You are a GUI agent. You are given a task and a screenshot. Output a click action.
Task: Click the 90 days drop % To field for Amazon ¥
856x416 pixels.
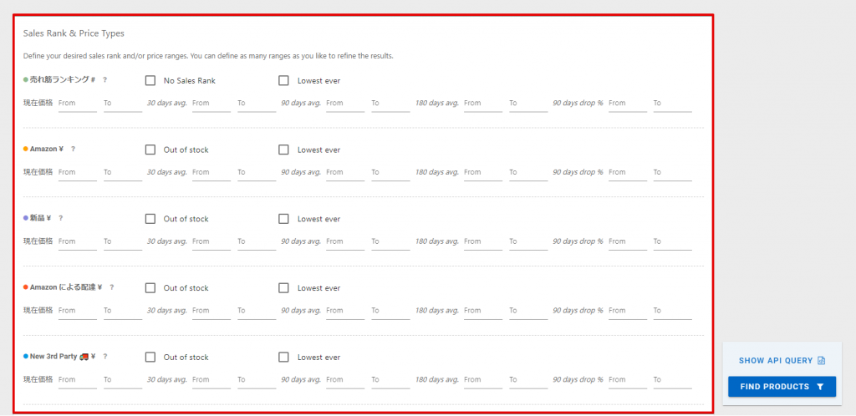point(672,173)
